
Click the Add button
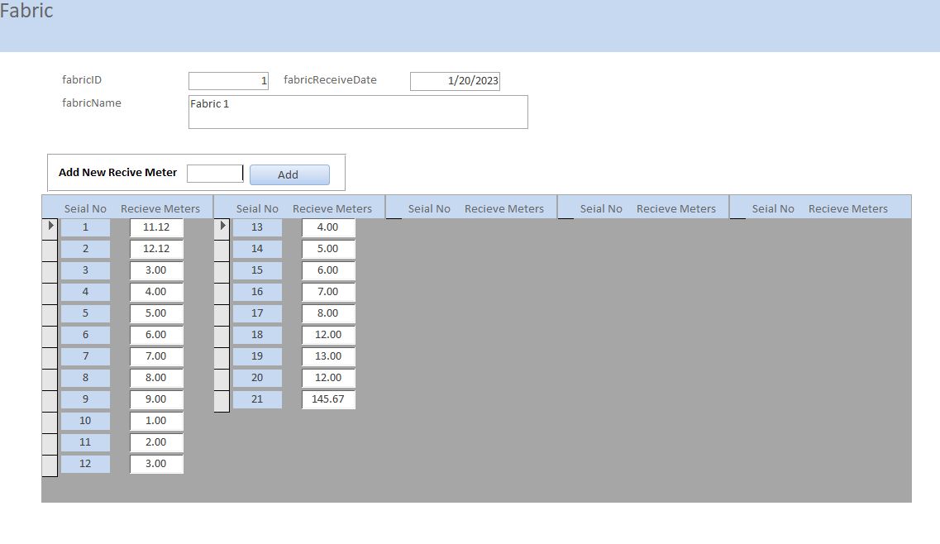289,174
